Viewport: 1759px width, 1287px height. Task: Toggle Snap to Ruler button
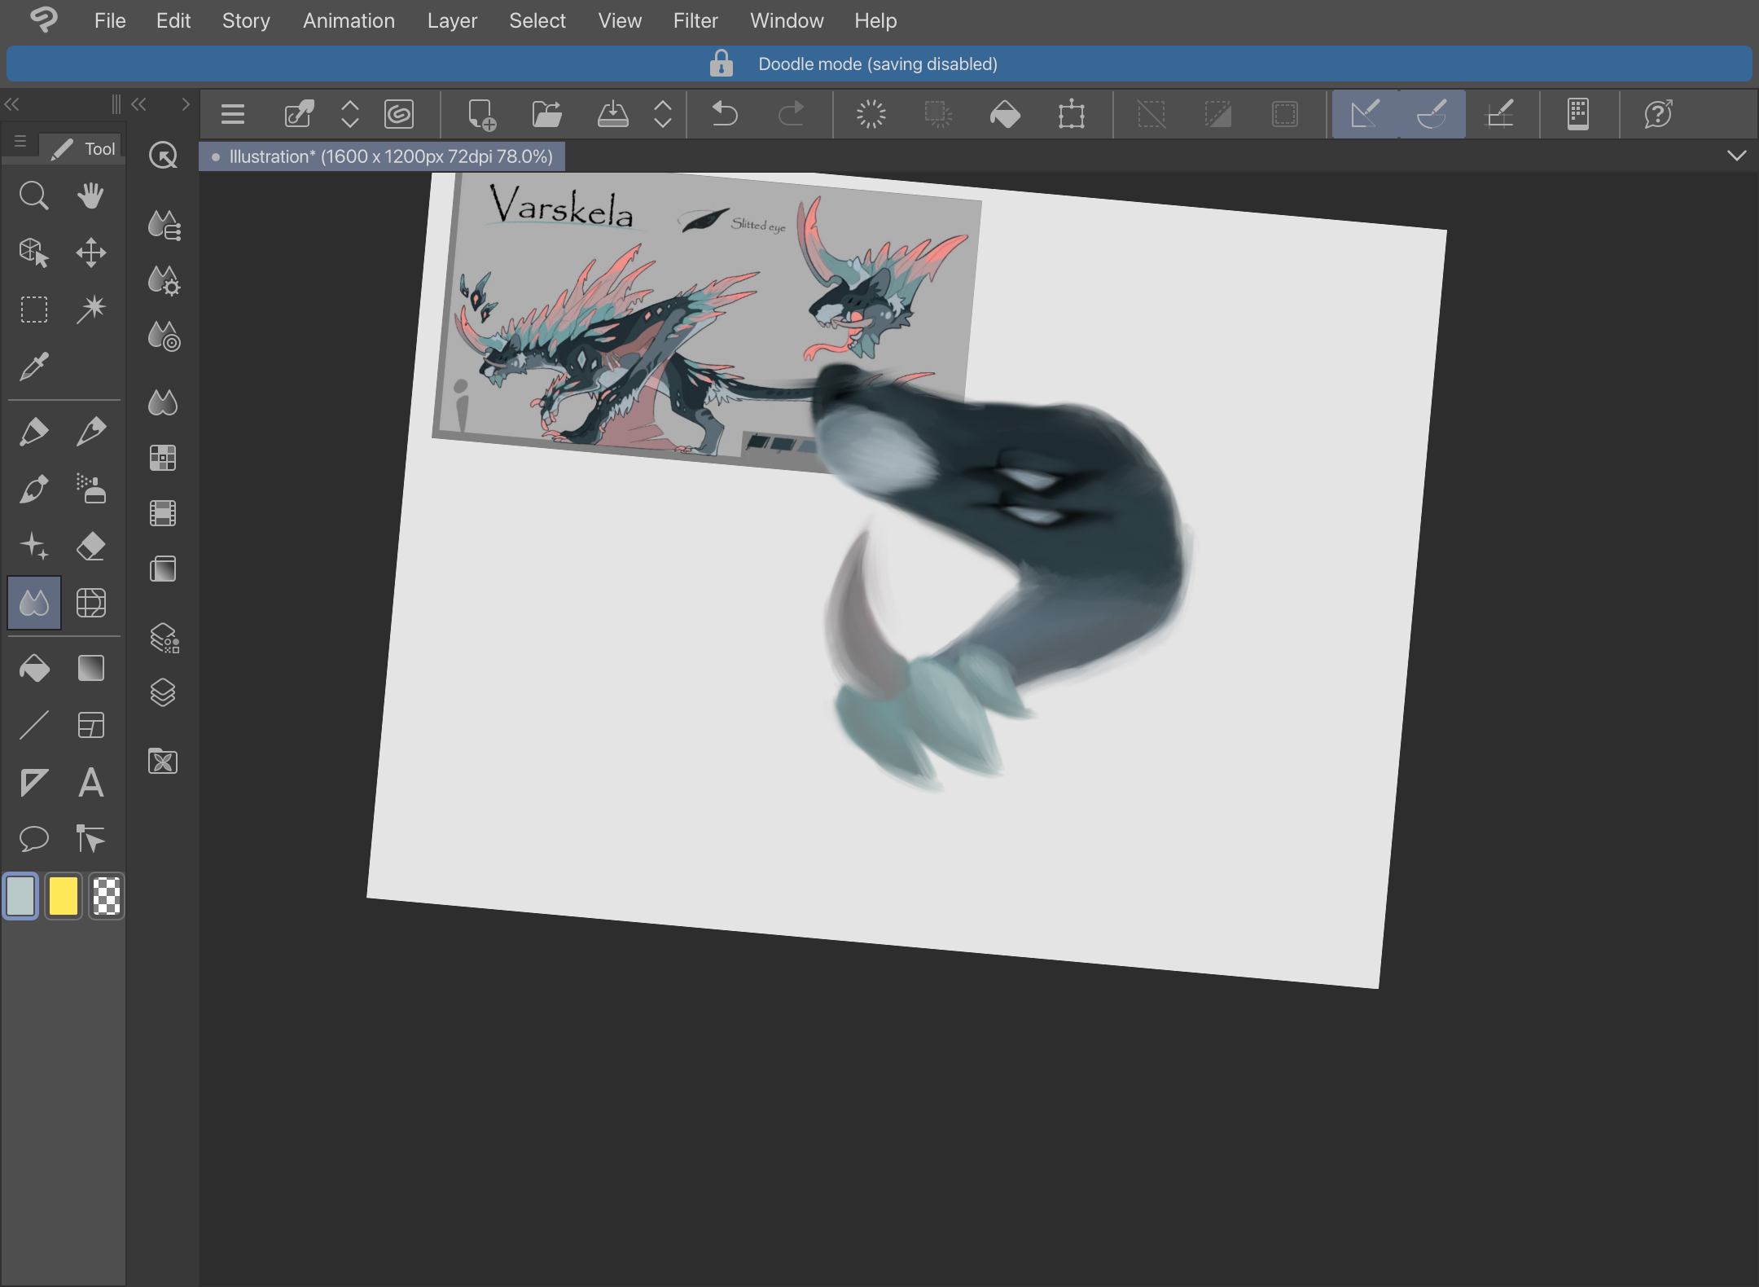click(x=1365, y=114)
